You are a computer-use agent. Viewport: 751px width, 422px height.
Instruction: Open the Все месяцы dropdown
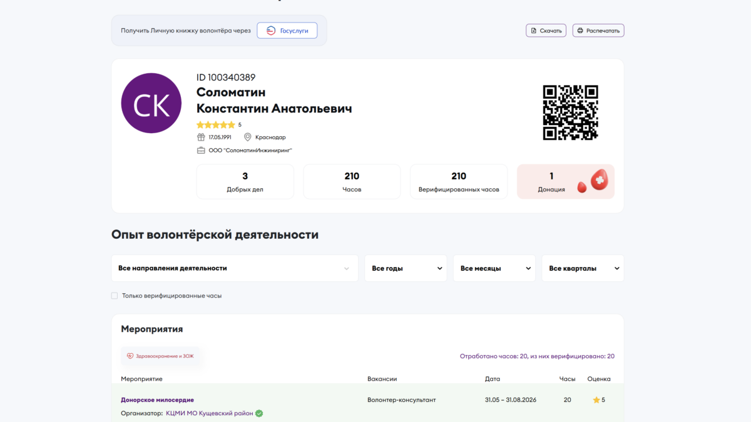(x=494, y=268)
